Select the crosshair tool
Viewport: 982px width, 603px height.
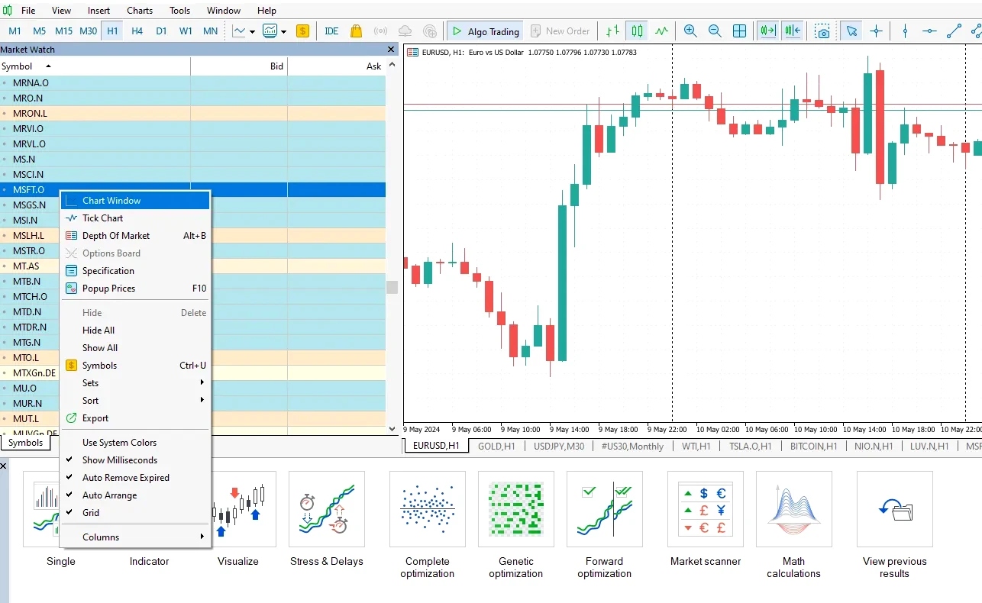point(876,31)
